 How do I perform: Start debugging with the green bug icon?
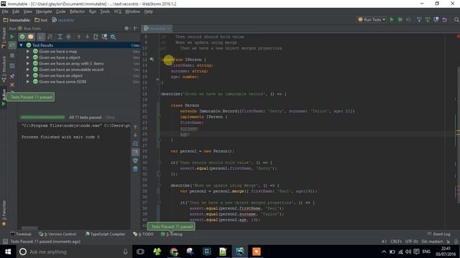tap(400, 19)
